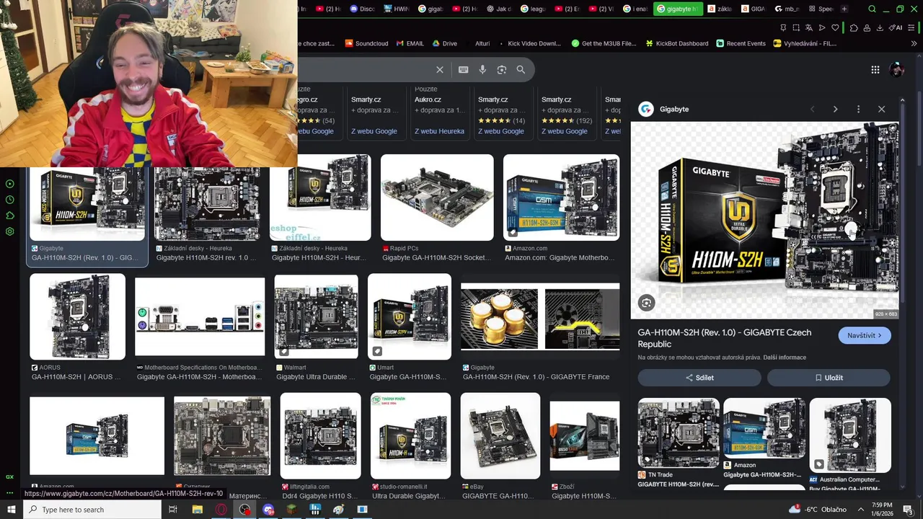Open the Rapid PCs motherboard image result

[437, 198]
